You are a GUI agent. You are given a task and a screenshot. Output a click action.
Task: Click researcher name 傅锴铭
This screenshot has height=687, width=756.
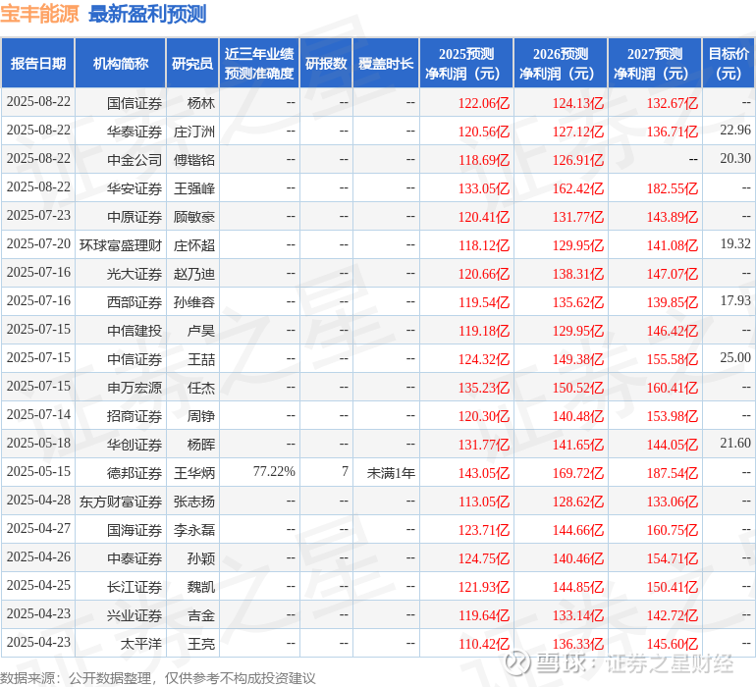pos(193,160)
